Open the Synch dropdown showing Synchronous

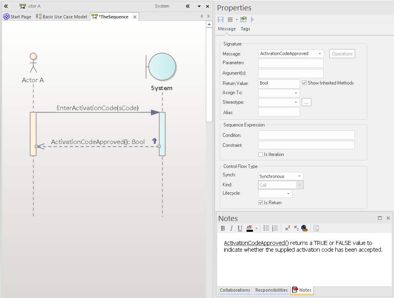click(281, 176)
